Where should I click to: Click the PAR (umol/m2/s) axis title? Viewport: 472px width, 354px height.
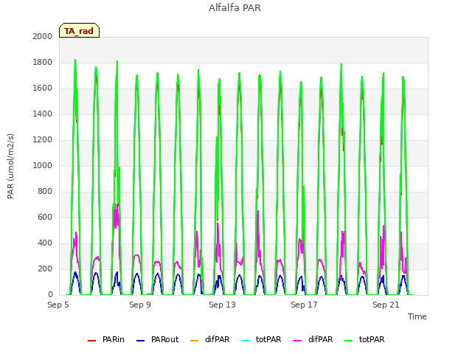tap(10, 166)
